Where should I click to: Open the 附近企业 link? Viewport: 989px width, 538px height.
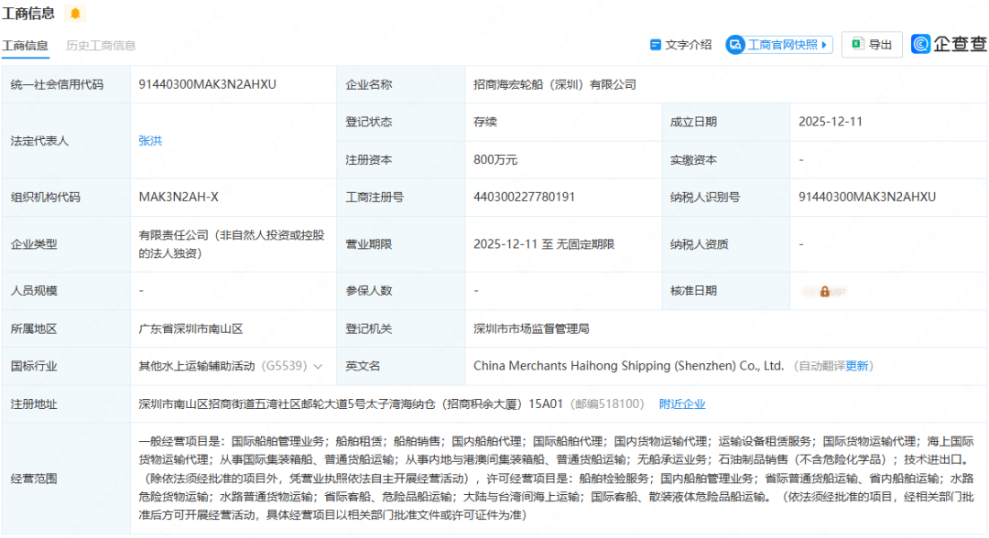point(682,403)
